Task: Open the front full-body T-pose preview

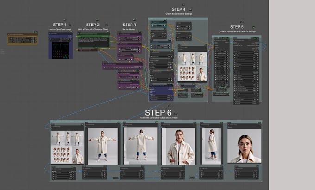Action: coord(103,146)
